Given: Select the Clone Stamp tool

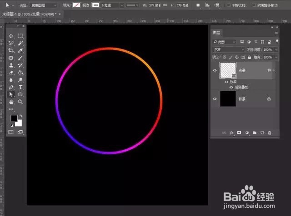Looking at the screenshot, I should point(11,65).
